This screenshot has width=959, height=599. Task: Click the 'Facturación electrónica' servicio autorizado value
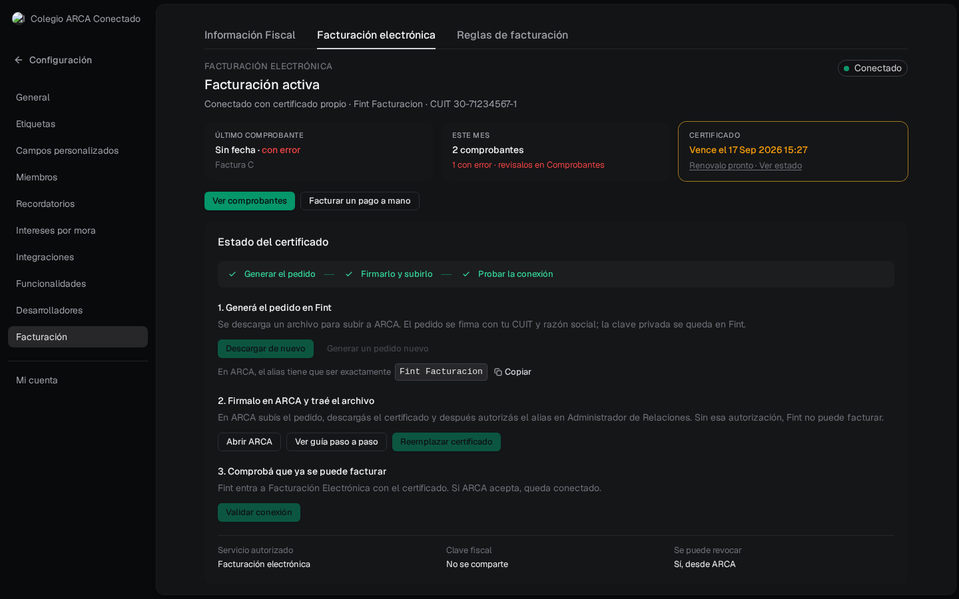pos(264,564)
